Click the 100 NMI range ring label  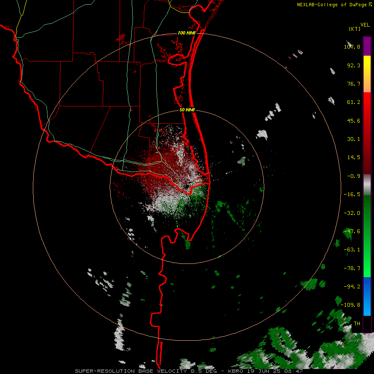pos(187,33)
